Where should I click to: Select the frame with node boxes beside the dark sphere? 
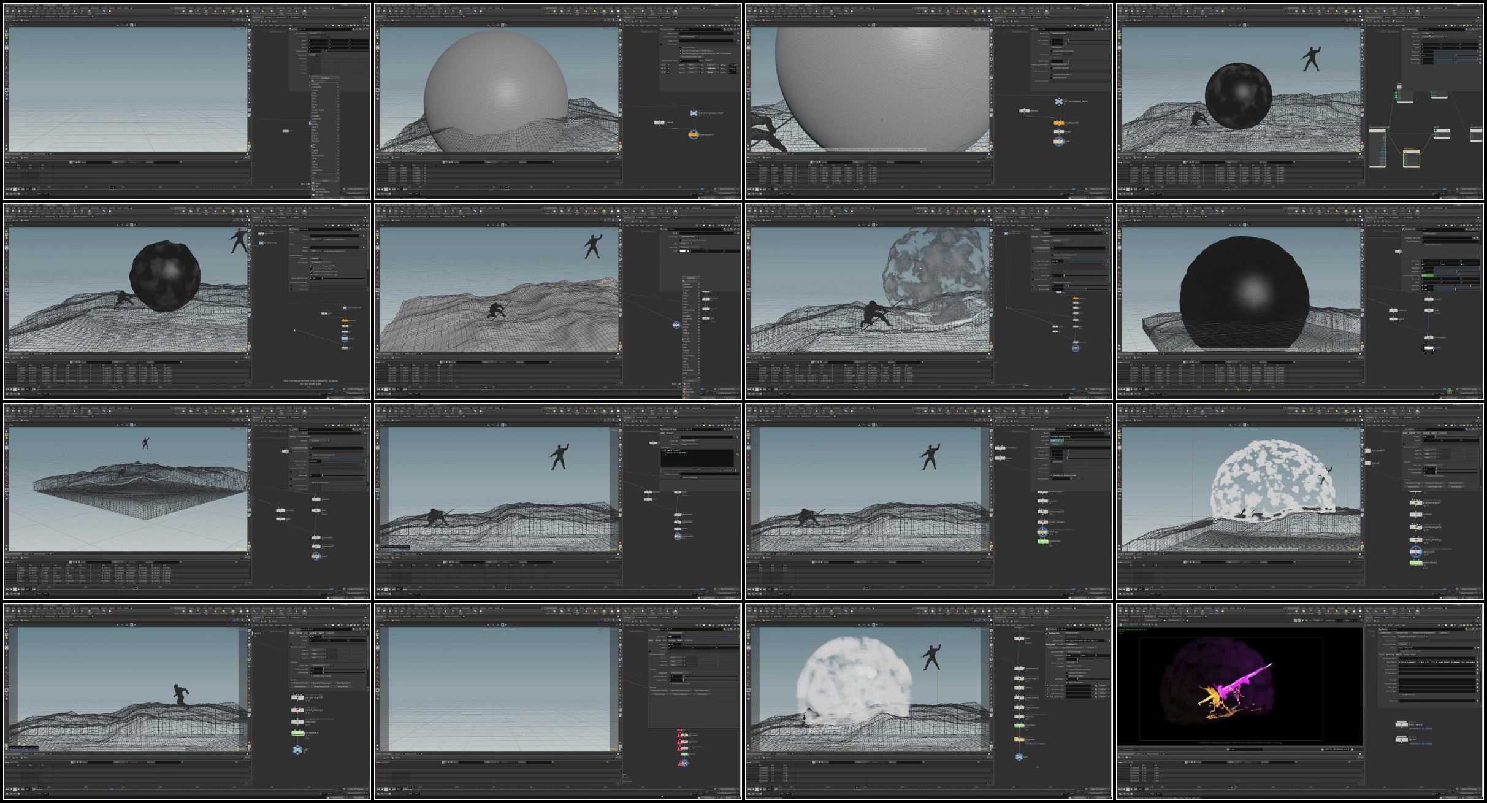tap(1300, 101)
